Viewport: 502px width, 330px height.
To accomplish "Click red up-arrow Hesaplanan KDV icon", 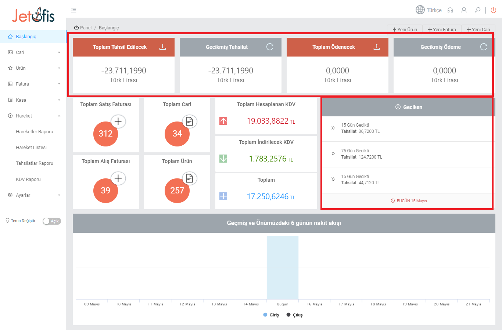I will point(223,121).
